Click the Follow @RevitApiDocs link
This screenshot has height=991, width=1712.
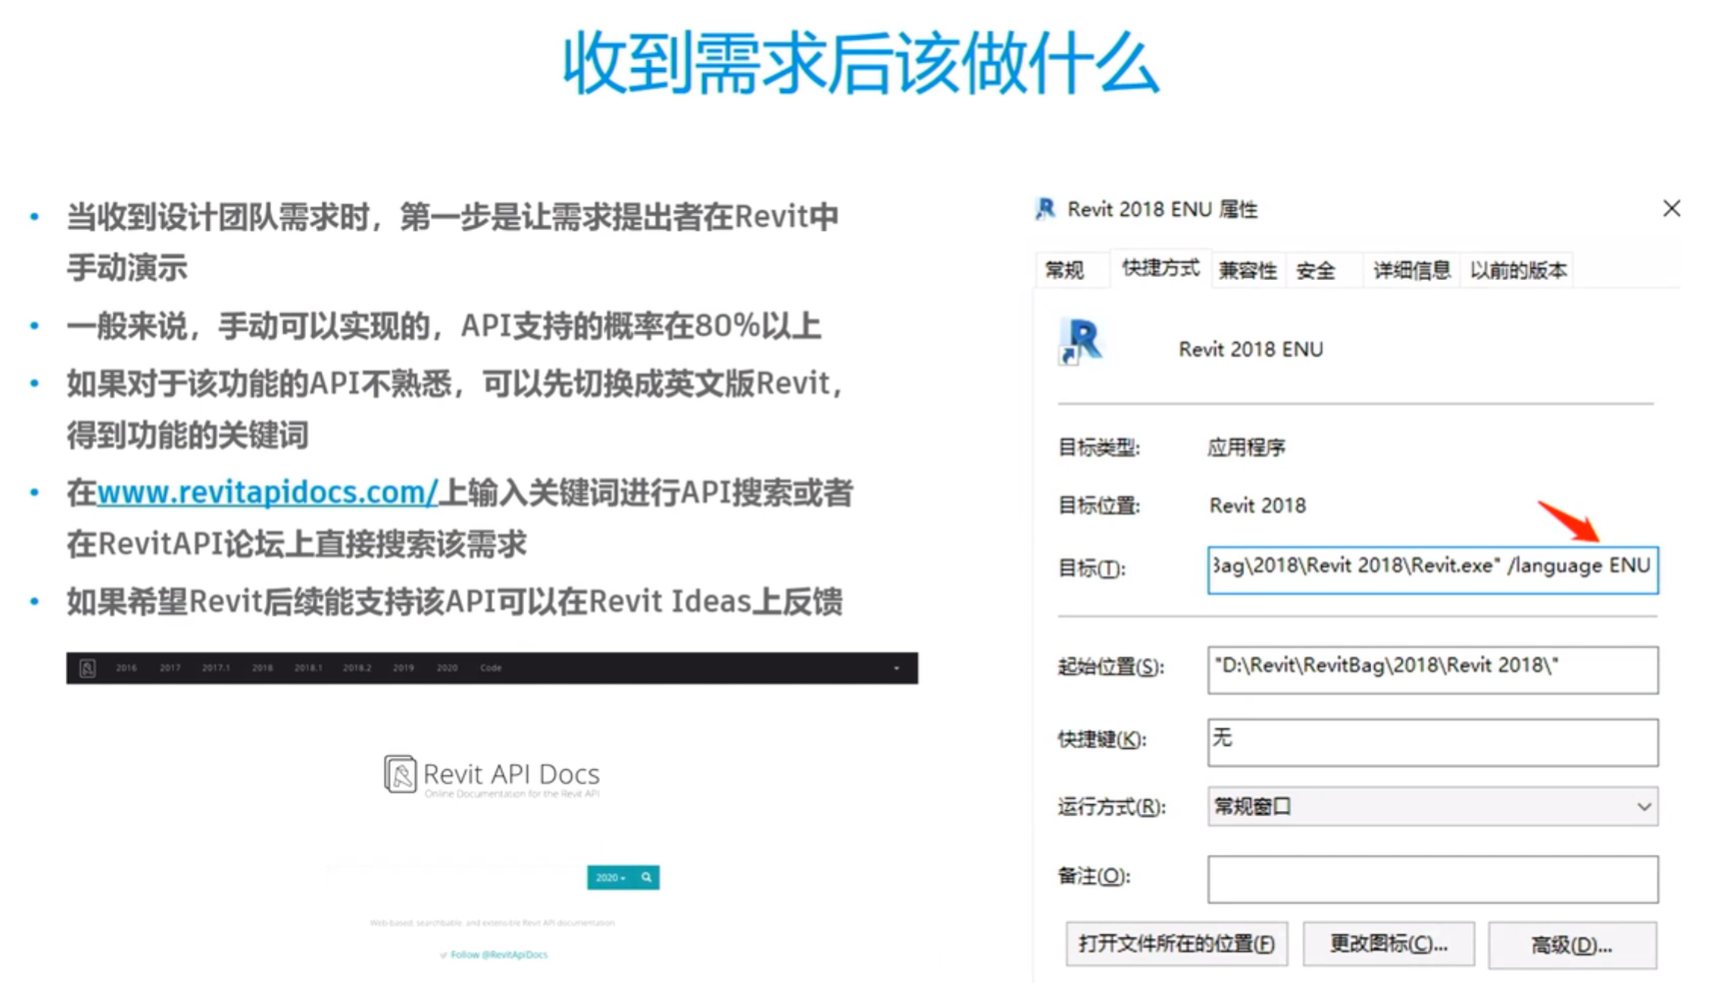pos(498,955)
